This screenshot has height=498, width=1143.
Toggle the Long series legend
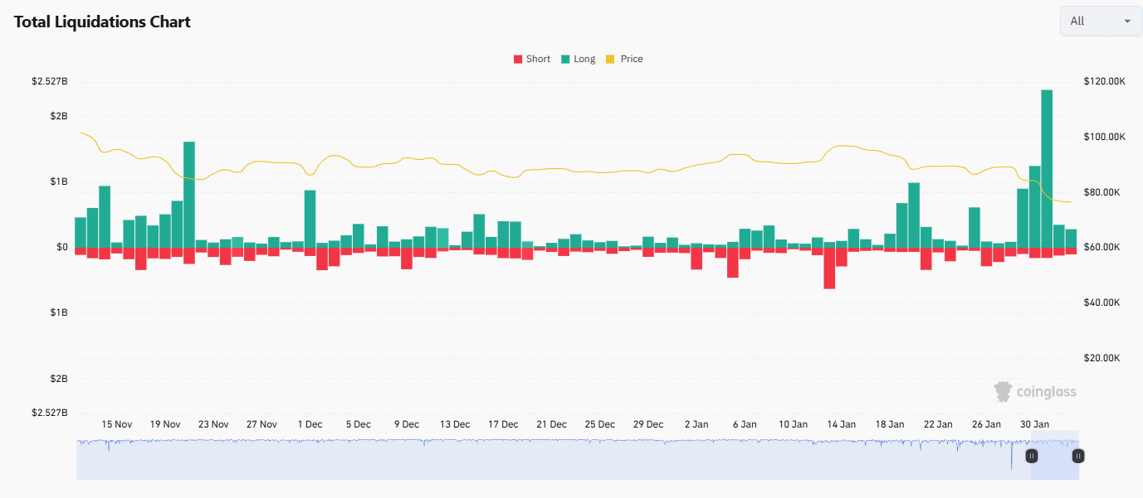coord(584,59)
